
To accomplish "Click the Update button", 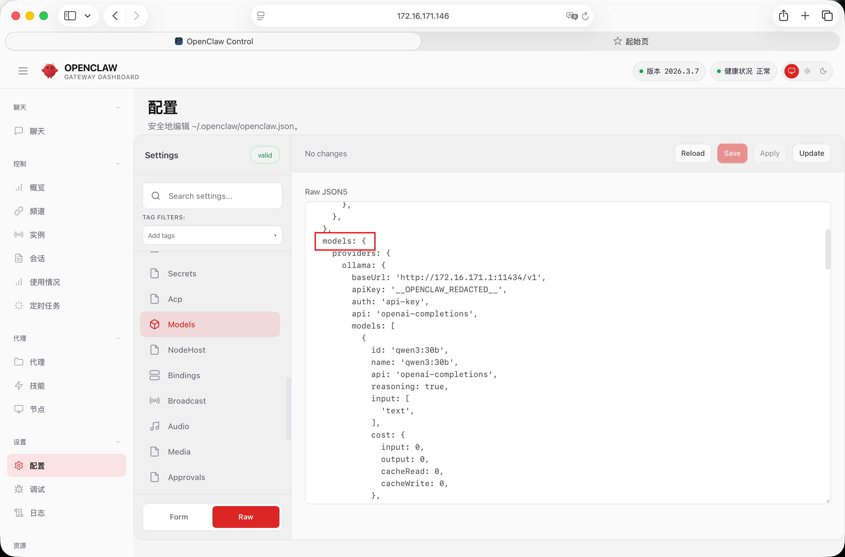I will pyautogui.click(x=811, y=153).
